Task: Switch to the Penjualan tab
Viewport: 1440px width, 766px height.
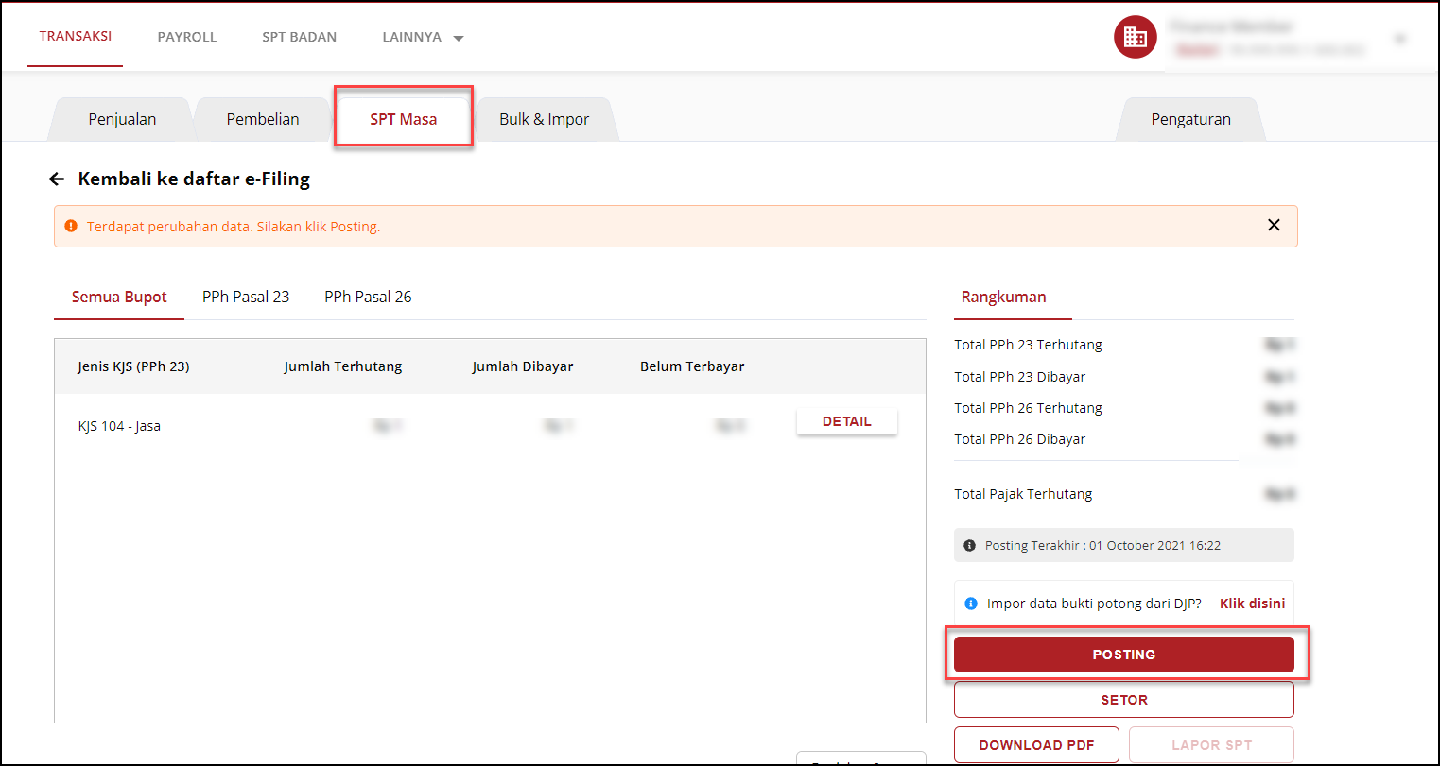Action: [122, 120]
